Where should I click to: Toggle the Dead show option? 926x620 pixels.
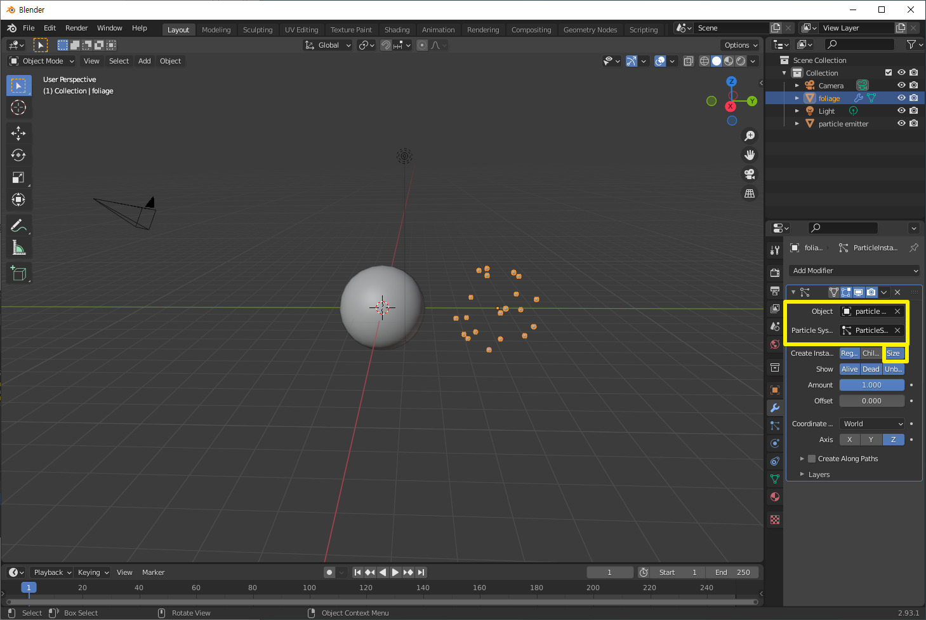click(871, 369)
